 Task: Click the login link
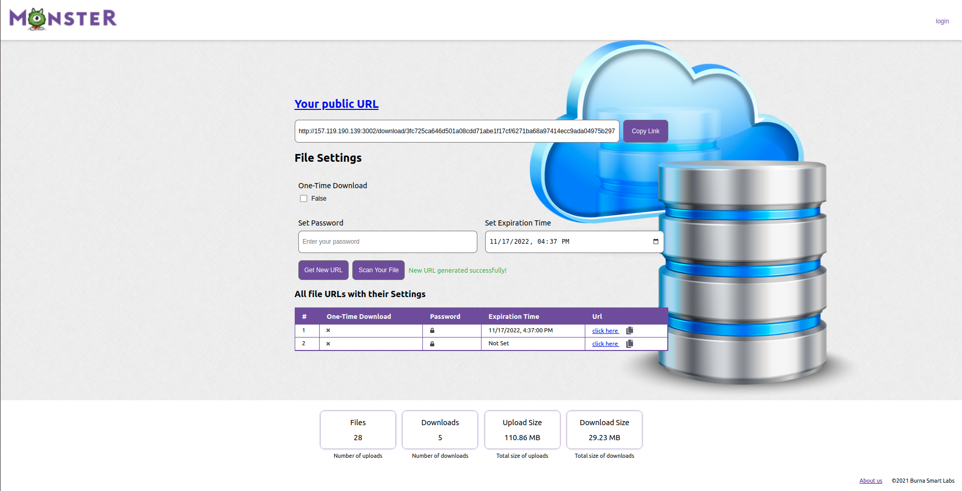click(x=942, y=21)
